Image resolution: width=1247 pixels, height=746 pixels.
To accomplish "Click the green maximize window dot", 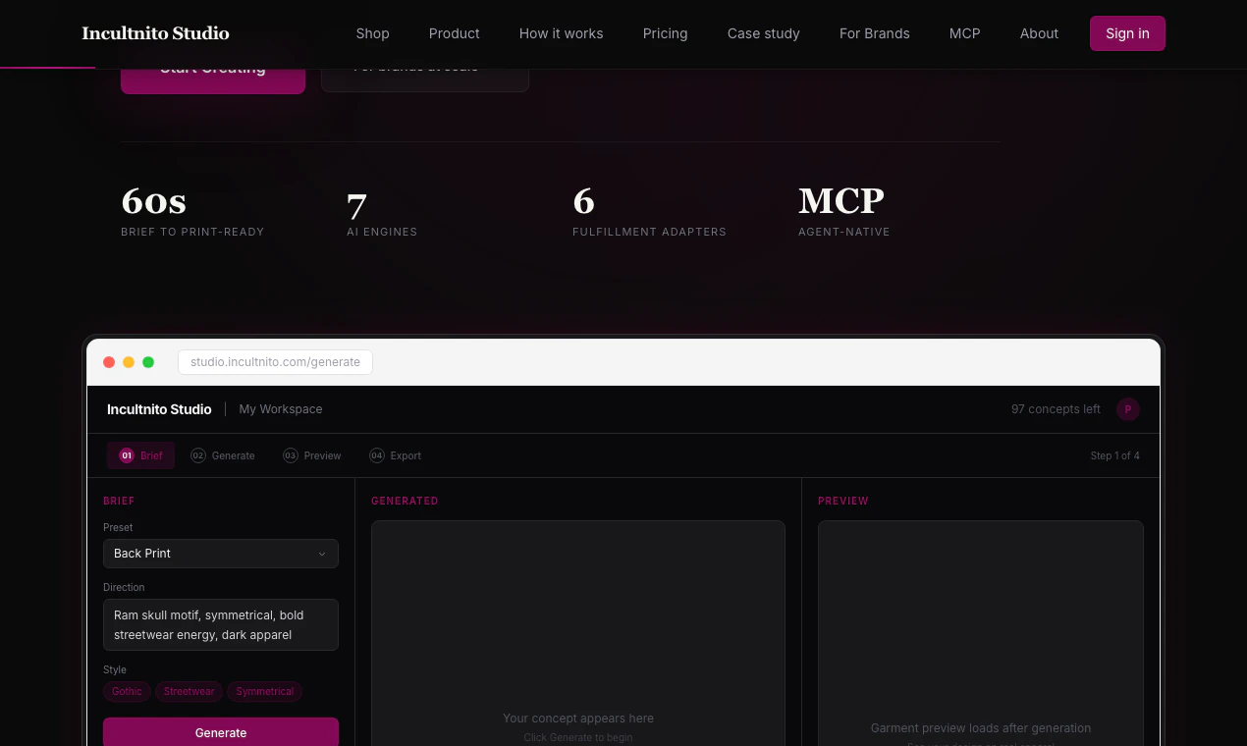I will 148,362.
